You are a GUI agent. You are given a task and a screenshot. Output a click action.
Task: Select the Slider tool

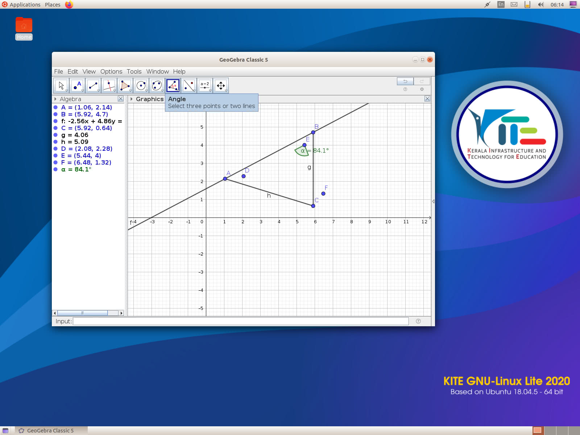pos(205,85)
